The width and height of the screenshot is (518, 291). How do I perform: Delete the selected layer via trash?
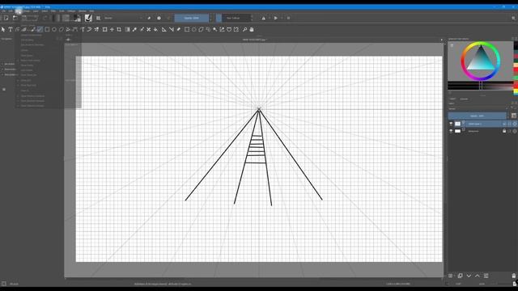pyautogui.click(x=514, y=276)
